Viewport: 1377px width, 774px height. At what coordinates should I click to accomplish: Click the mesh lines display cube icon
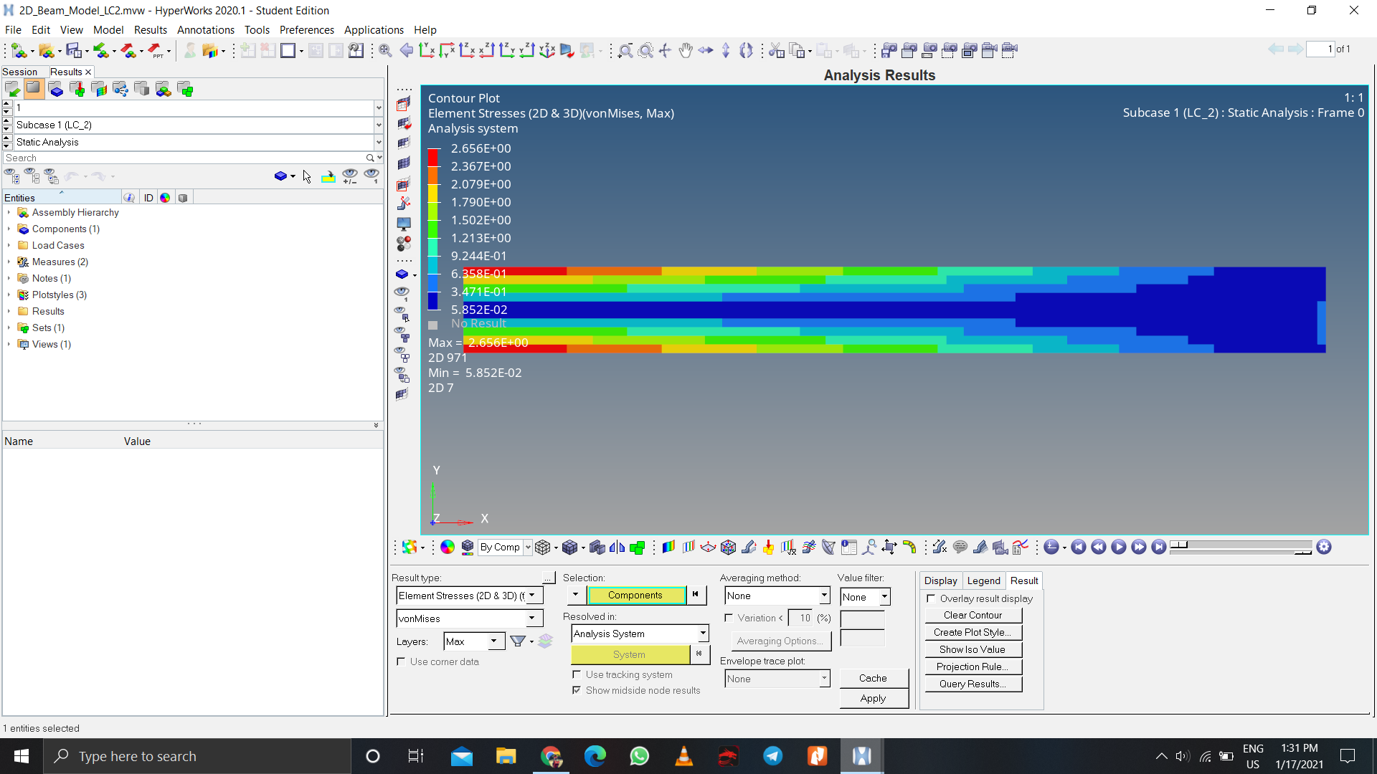543,548
